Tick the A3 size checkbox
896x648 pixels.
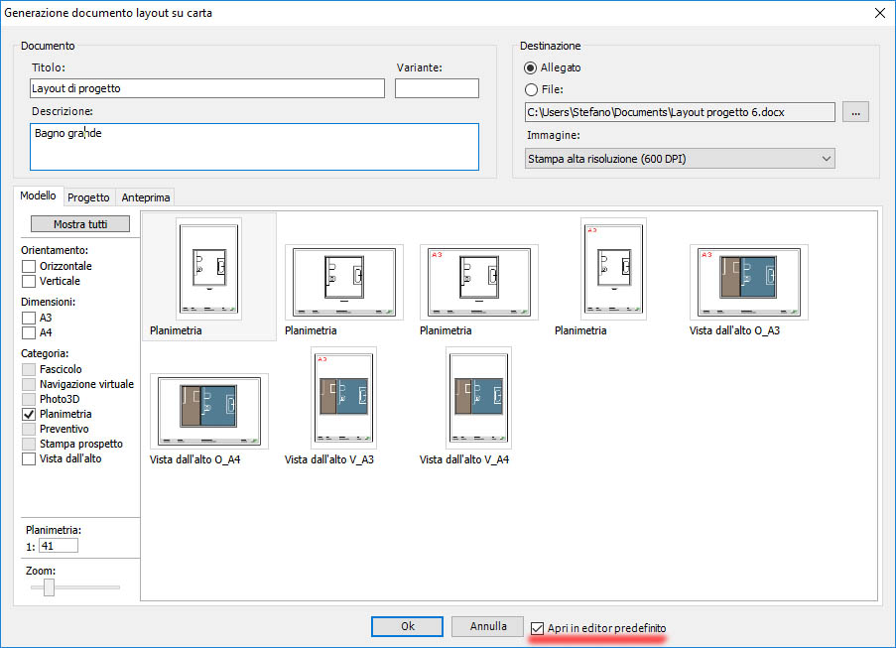pos(29,318)
